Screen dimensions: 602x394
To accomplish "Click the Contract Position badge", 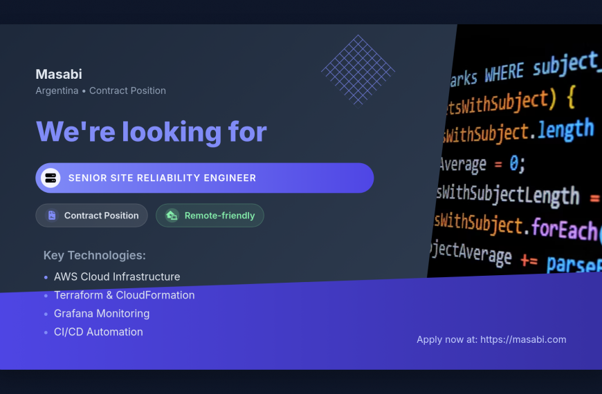I will (x=92, y=216).
